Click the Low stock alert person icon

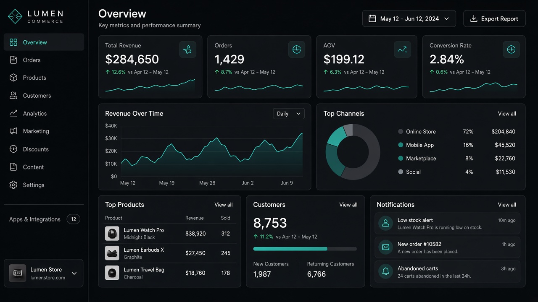click(x=385, y=223)
